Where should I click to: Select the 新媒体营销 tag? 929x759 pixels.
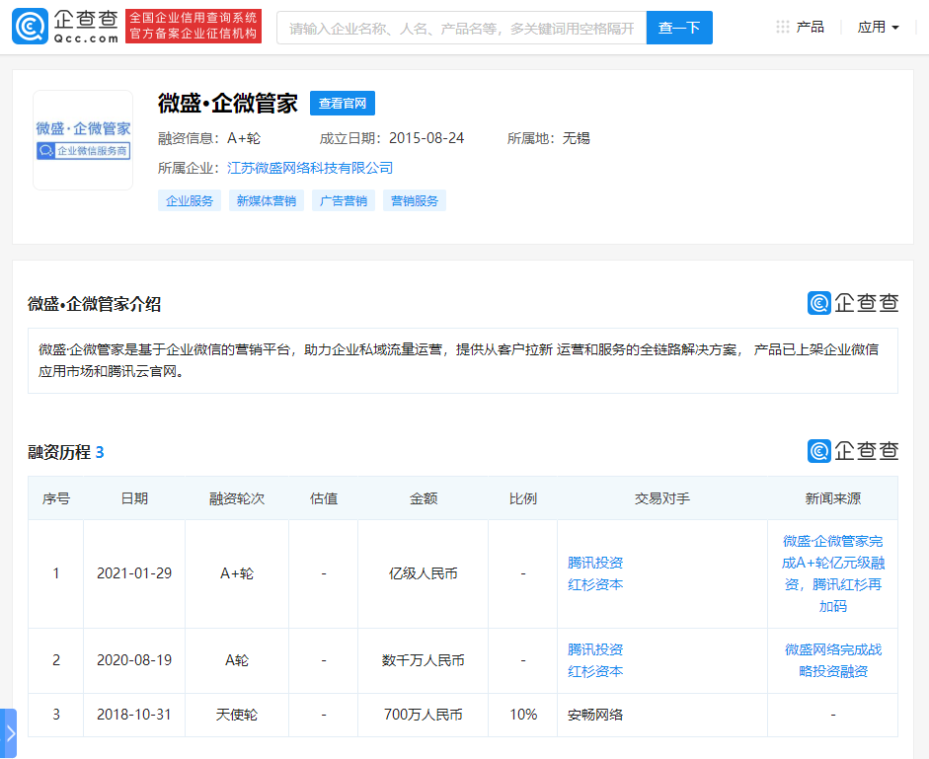click(x=267, y=201)
